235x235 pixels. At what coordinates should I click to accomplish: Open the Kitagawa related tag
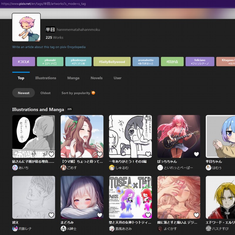(x=226, y=62)
